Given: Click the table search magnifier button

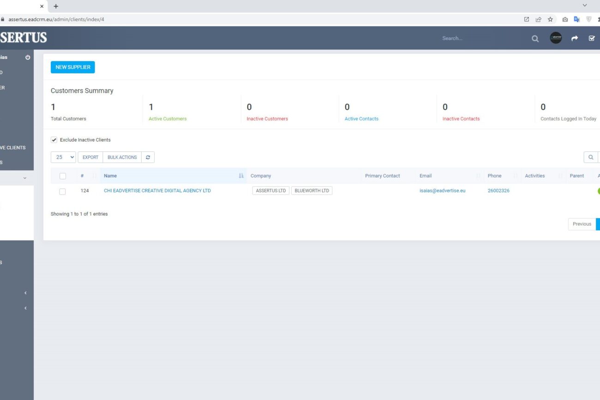Looking at the screenshot, I should [590, 157].
